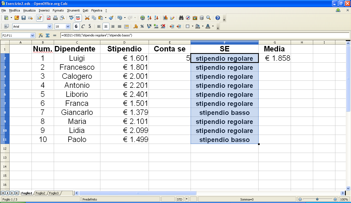
Task: Merge cells icon
Action: tap(126, 26)
